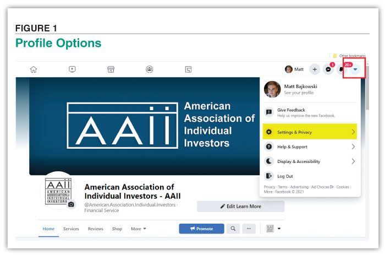Open the Marketplace storefront icon
The height and width of the screenshot is (255, 385).
[111, 69]
